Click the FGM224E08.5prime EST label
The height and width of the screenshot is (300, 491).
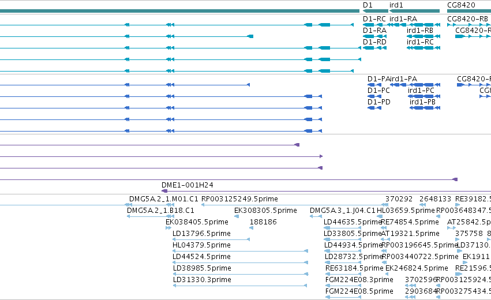359,291
